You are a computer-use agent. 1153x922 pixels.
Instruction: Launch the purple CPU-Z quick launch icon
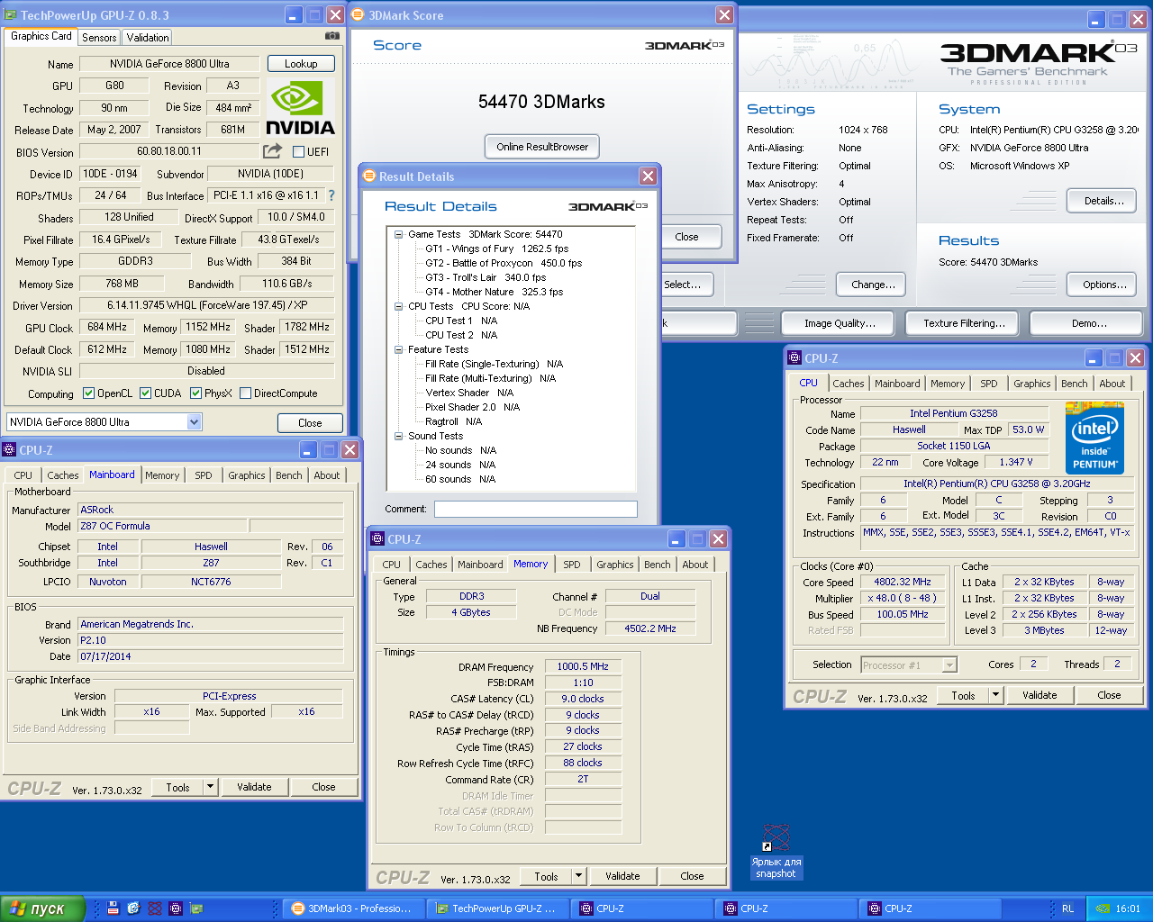tap(176, 908)
